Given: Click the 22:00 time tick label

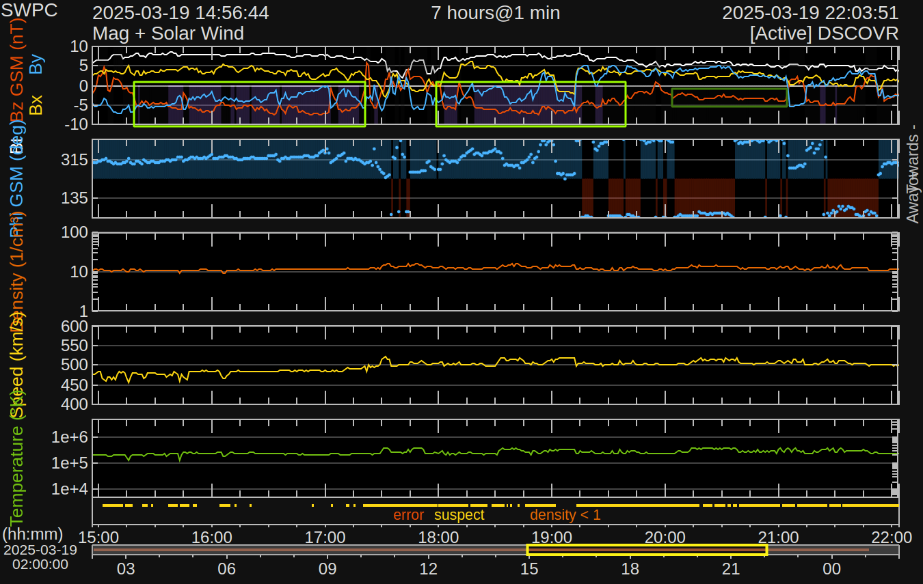Looking at the screenshot, I should (892, 536).
